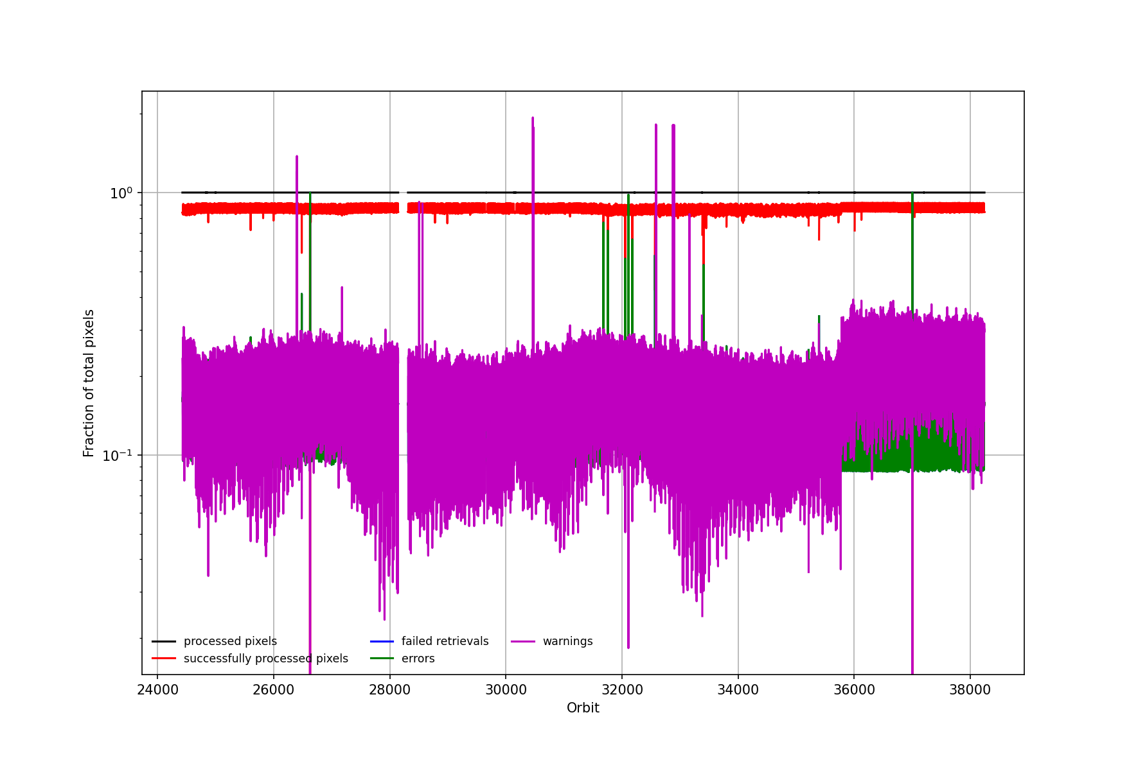
Task: Click the 34000 x-axis tick label
Action: pyautogui.click(x=738, y=690)
